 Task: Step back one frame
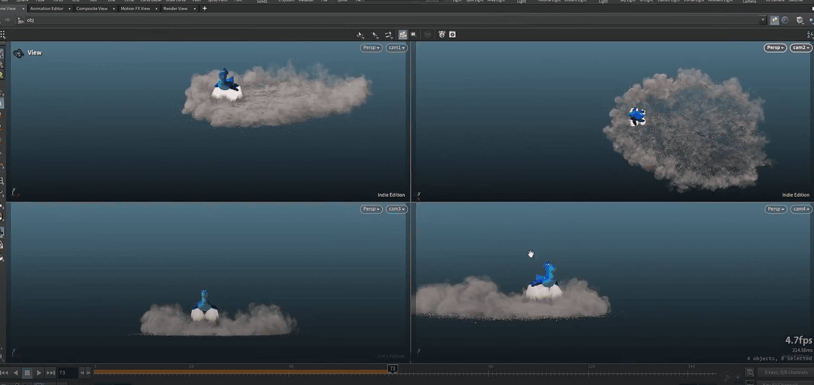[x=82, y=373]
